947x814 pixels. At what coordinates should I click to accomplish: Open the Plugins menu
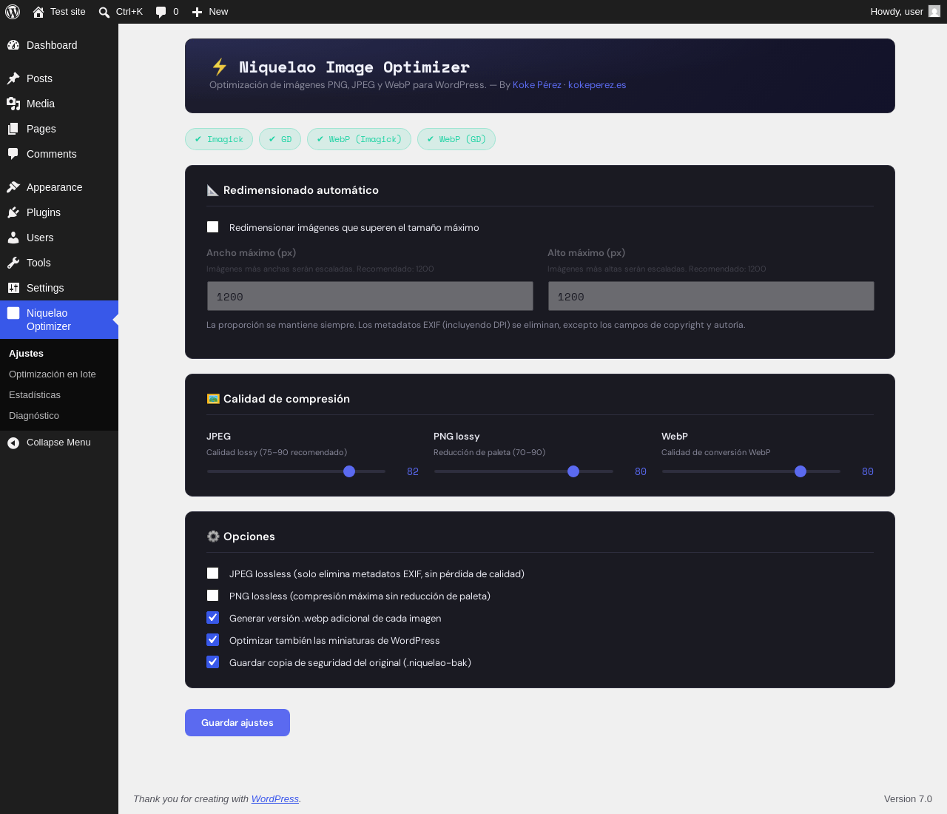(x=59, y=212)
